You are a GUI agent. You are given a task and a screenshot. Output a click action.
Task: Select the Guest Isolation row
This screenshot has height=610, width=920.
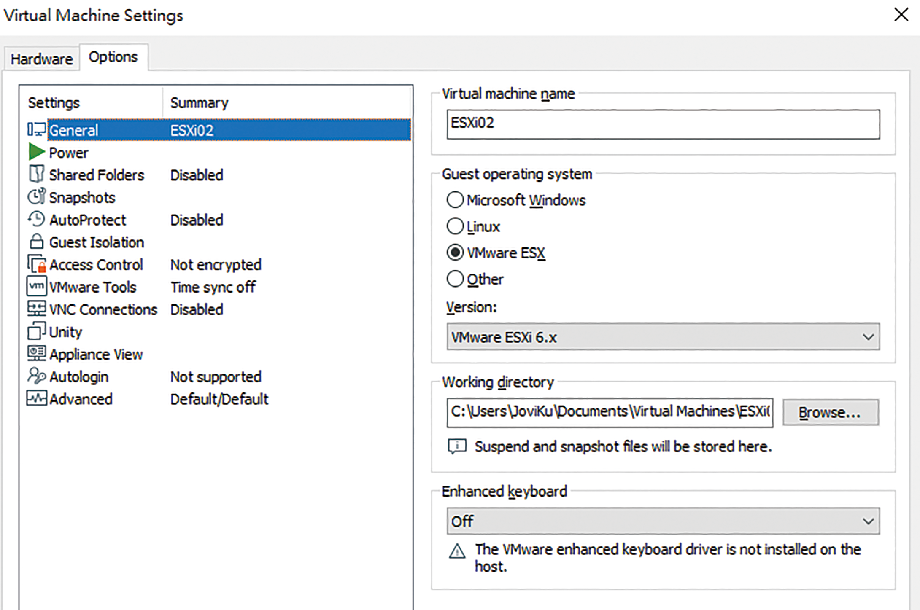coord(219,242)
